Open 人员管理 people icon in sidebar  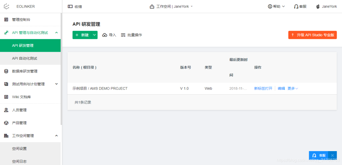(x=6, y=110)
